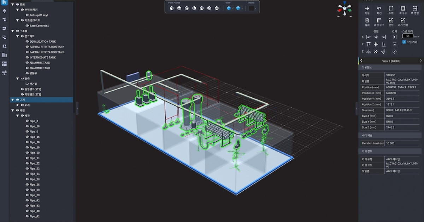The width and height of the screenshot is (424, 222).
Task: Select the 이동 (move) tool
Action: [x=367, y=10]
